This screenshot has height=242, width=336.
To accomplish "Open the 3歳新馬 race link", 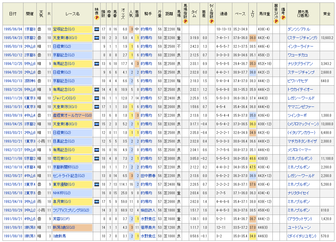I will (x=59, y=236).
